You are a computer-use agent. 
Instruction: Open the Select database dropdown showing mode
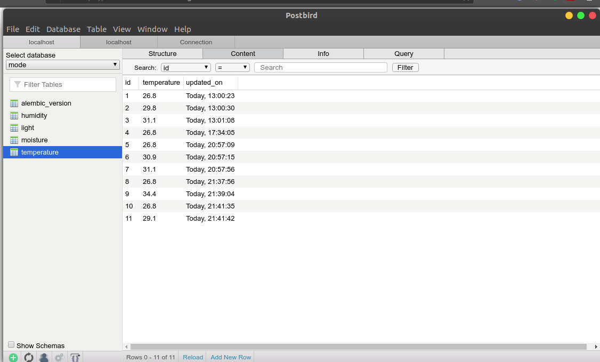(x=63, y=65)
